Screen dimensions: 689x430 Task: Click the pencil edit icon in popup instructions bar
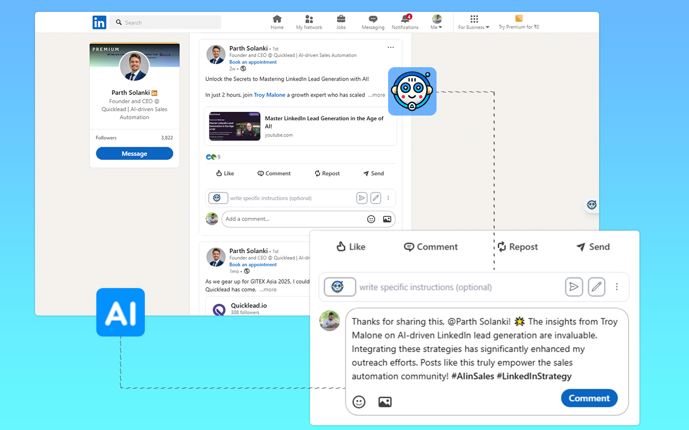pos(596,287)
